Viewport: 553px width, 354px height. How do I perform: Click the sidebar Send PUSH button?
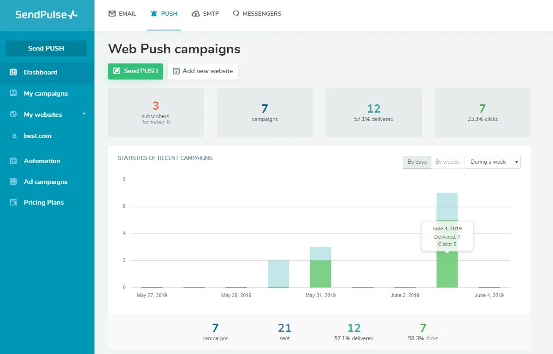(x=46, y=48)
